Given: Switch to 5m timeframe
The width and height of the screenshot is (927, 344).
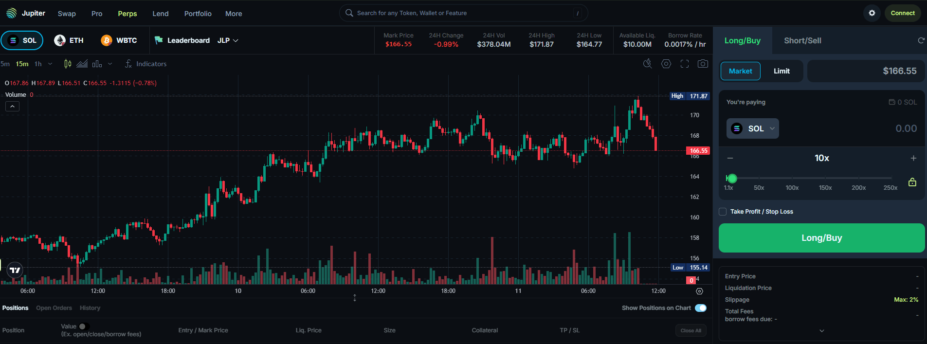Looking at the screenshot, I should (x=5, y=64).
